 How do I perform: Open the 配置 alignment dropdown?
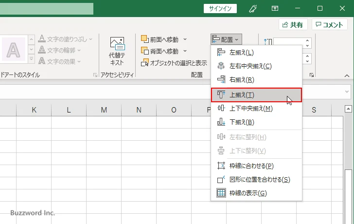click(226, 39)
